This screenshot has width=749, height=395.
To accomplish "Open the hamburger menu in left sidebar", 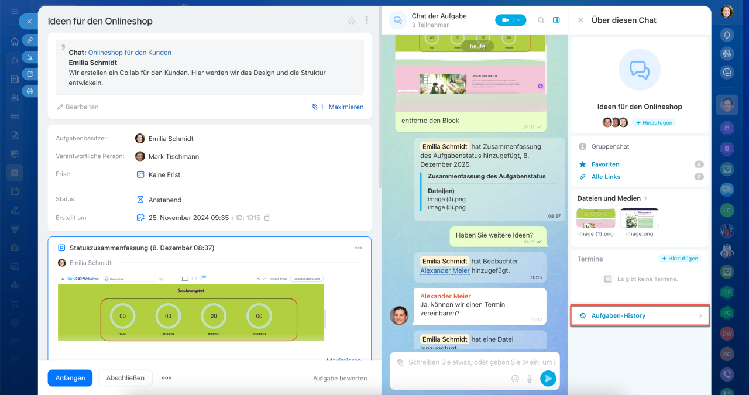I will point(15,12).
